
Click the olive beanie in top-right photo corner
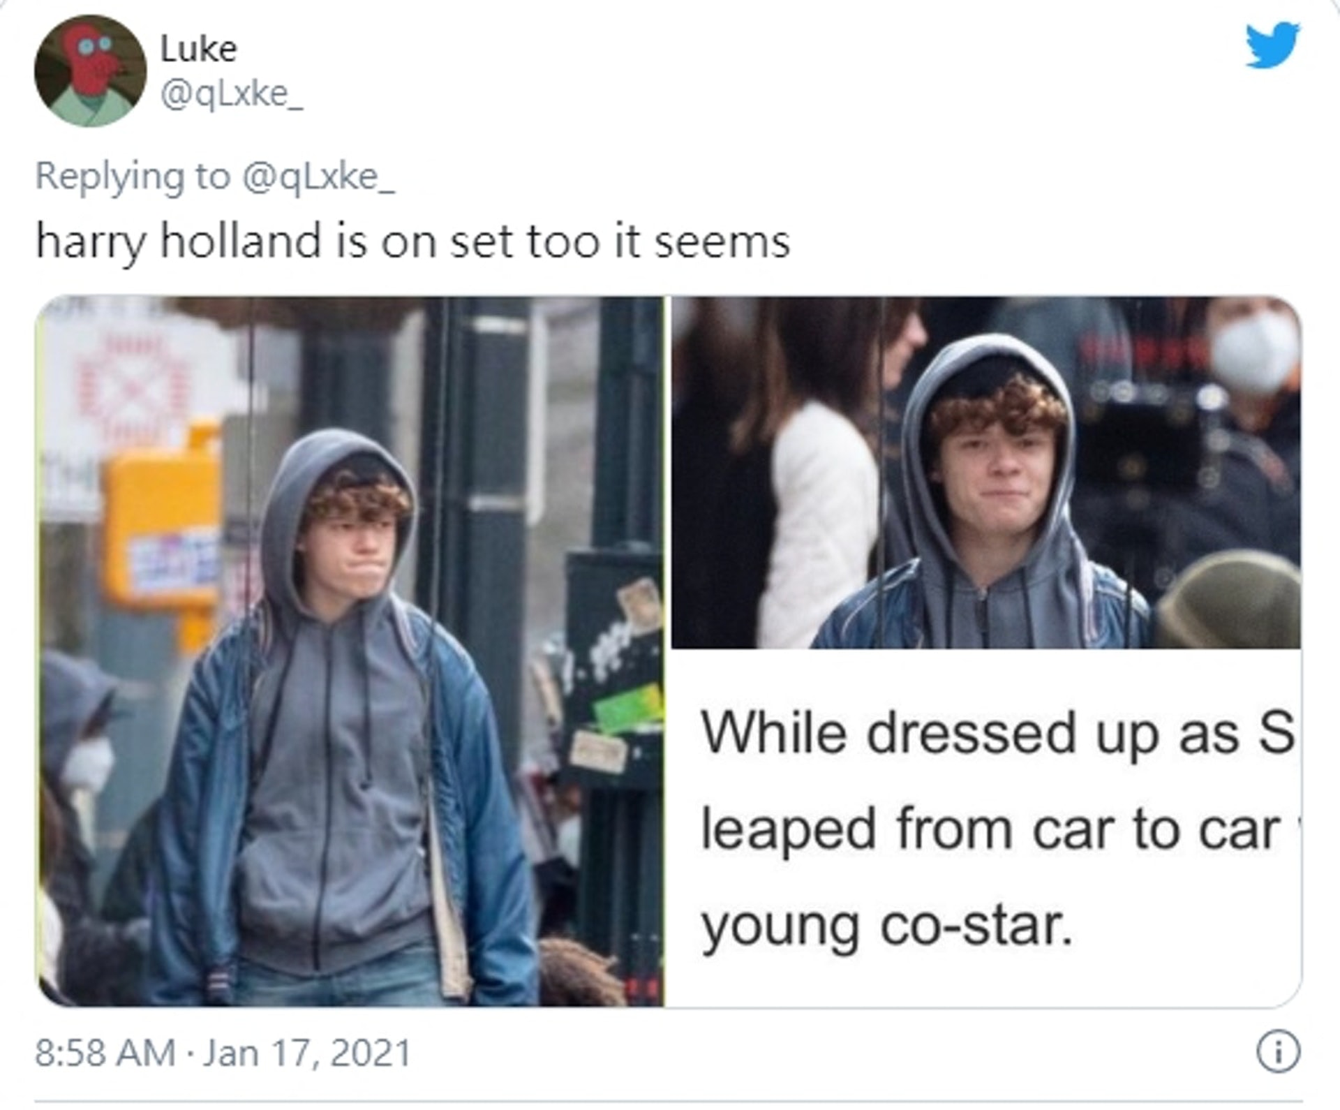pyautogui.click(x=1227, y=599)
